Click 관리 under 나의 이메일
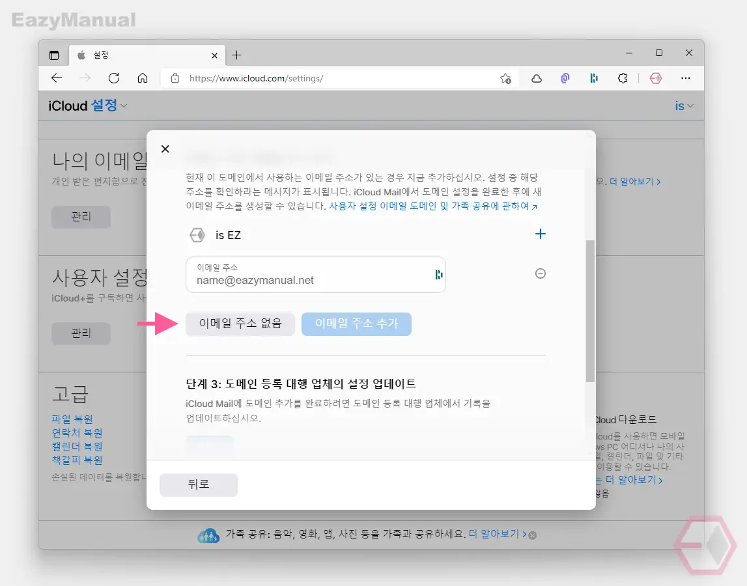747x586 pixels. click(81, 217)
